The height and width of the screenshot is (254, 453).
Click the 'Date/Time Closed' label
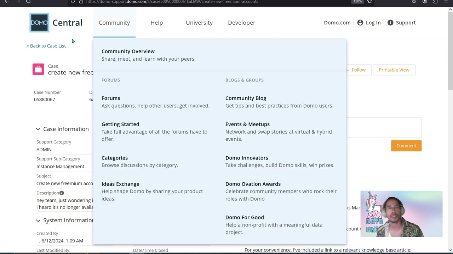click(x=150, y=250)
